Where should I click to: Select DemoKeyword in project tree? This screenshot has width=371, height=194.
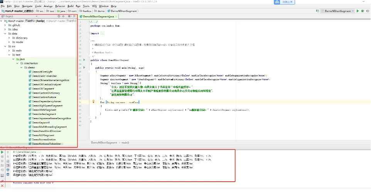[41, 123]
